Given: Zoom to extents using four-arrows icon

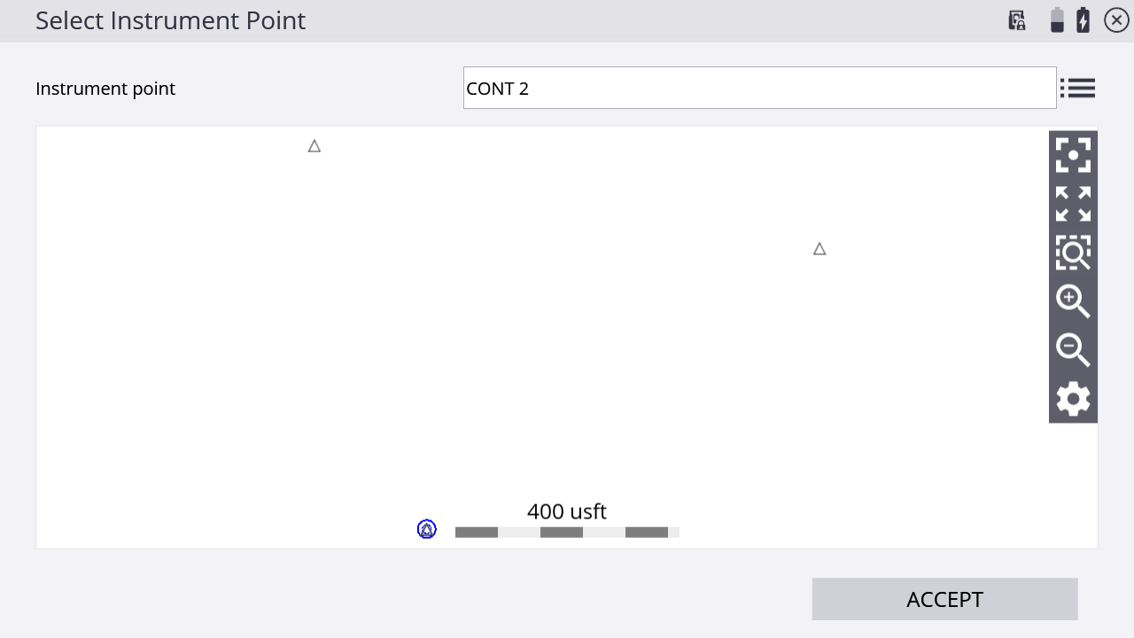Looking at the screenshot, I should tap(1073, 204).
